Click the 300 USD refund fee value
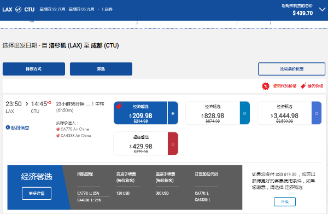The height and width of the screenshot is (214, 328). coord(162,193)
